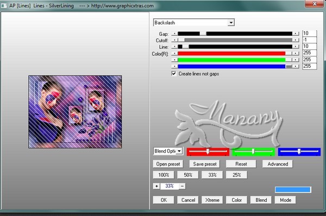Click the green color slider right arrow
This screenshot has width=326, height=216.
click(x=296, y=60)
